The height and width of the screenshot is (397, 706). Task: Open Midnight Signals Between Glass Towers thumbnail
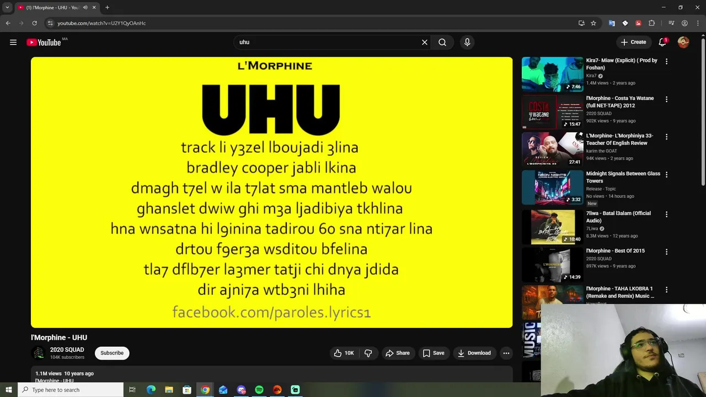pyautogui.click(x=552, y=187)
